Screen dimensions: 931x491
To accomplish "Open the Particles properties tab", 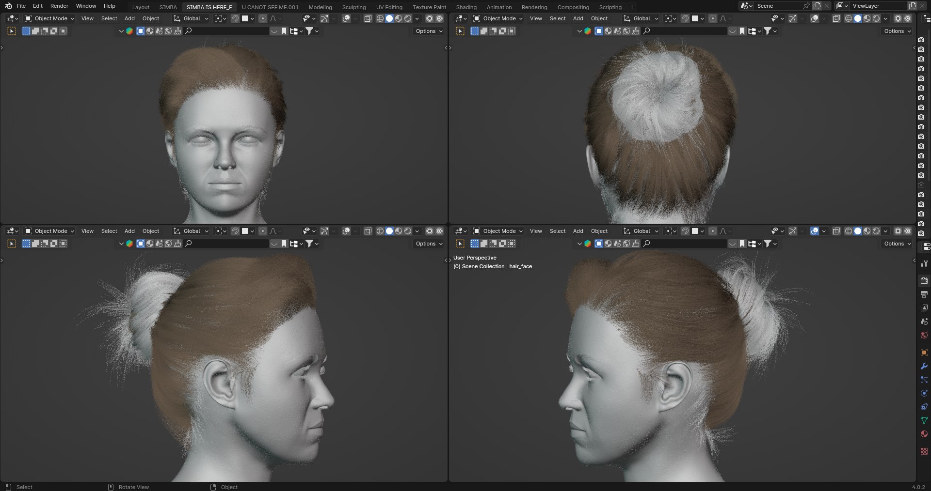I will [x=924, y=380].
